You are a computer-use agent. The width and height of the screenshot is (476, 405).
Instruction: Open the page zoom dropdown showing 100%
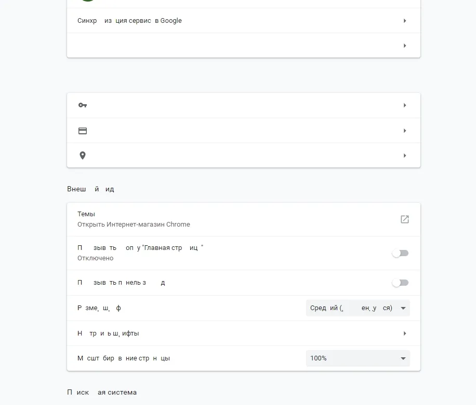coord(358,358)
